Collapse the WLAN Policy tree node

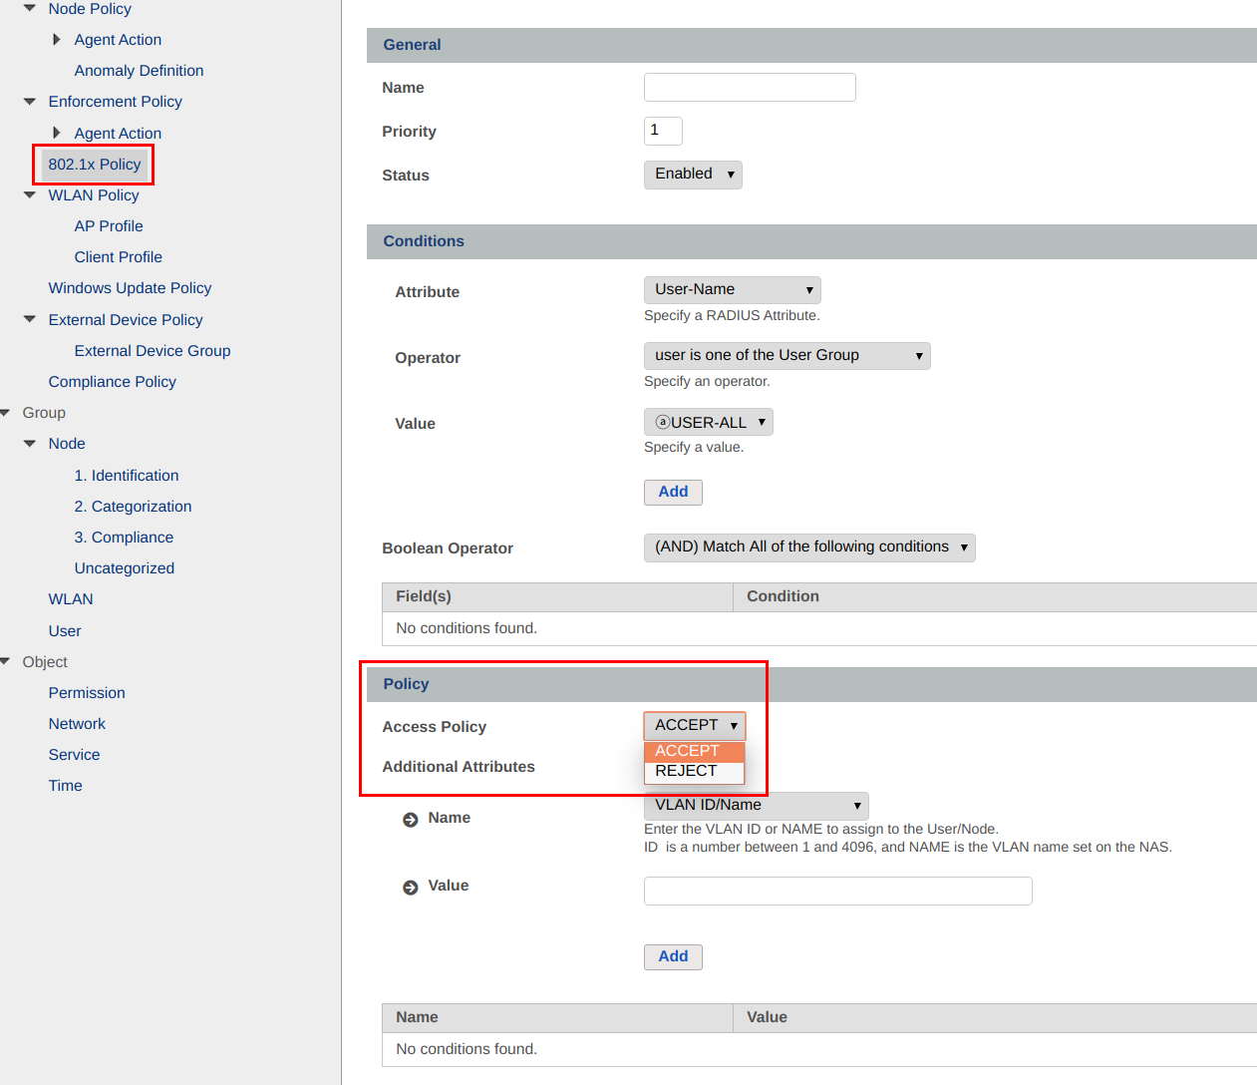click(30, 195)
